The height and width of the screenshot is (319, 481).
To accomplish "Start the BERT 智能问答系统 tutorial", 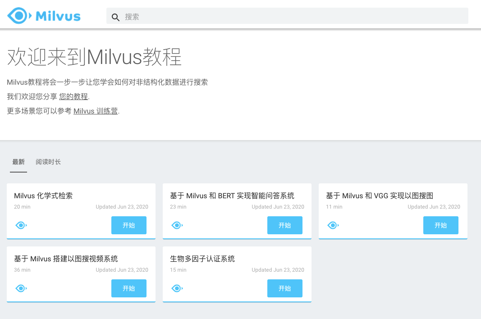I will coord(285,225).
